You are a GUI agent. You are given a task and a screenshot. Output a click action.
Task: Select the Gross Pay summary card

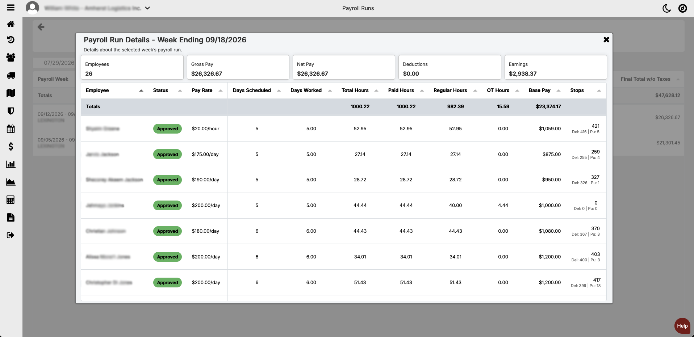[x=238, y=67]
